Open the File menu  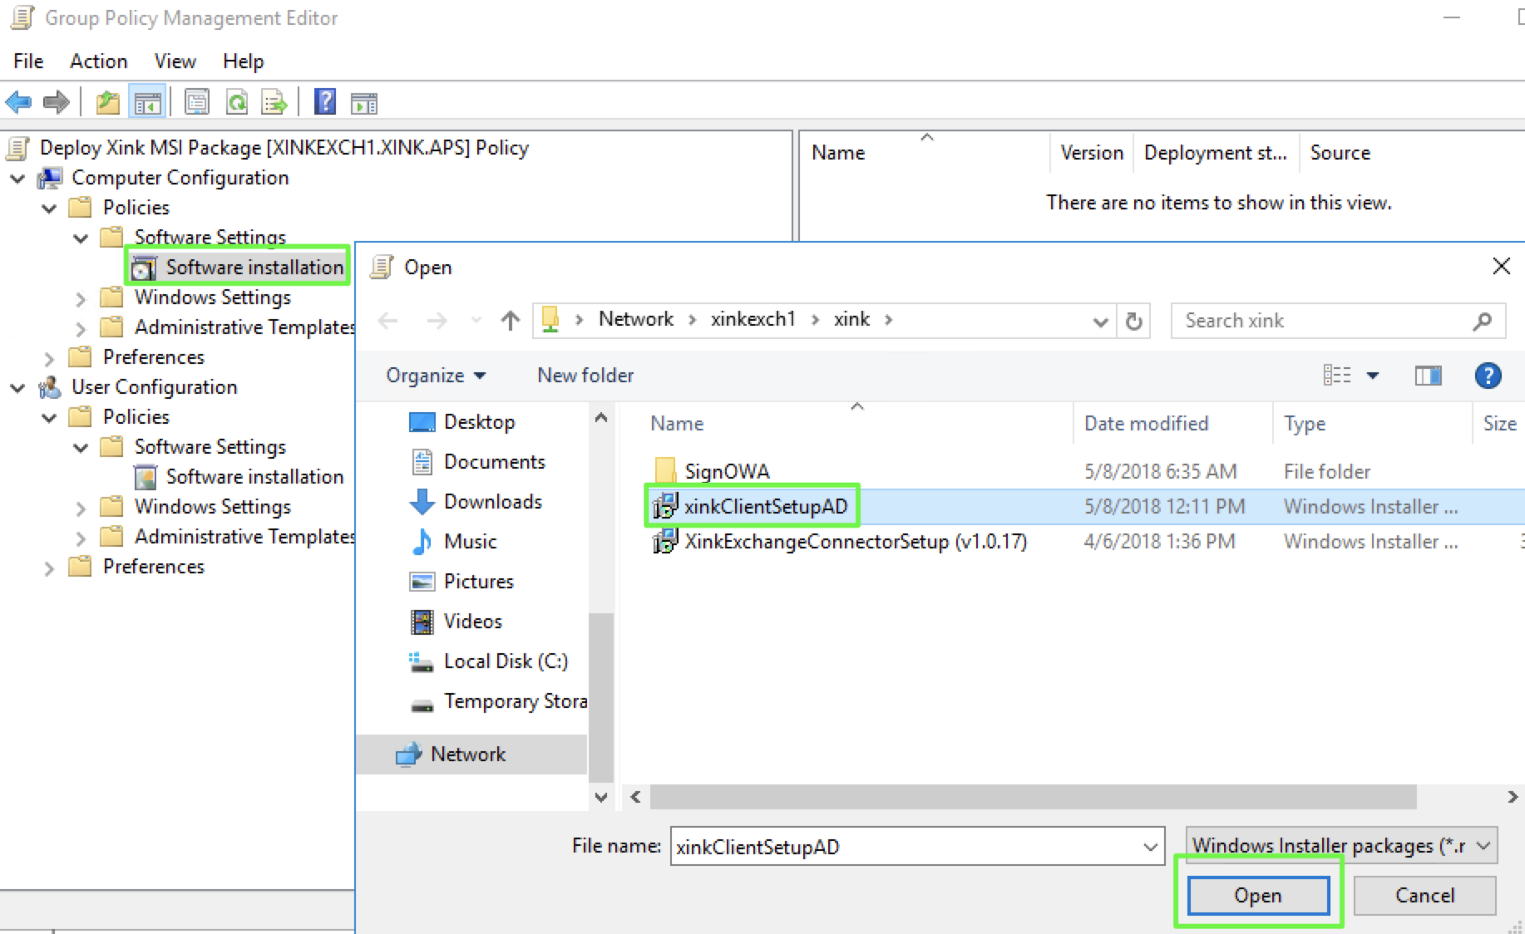point(28,61)
